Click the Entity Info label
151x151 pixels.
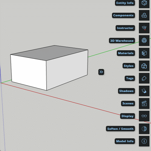click(125, 3)
